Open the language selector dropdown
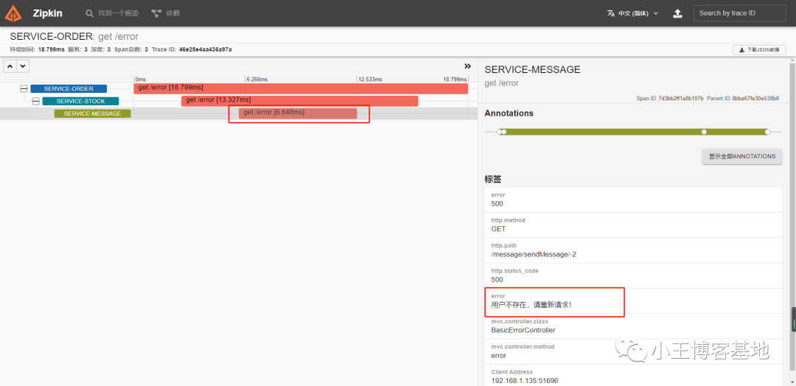Screen dimensions: 796x386 click(x=632, y=14)
